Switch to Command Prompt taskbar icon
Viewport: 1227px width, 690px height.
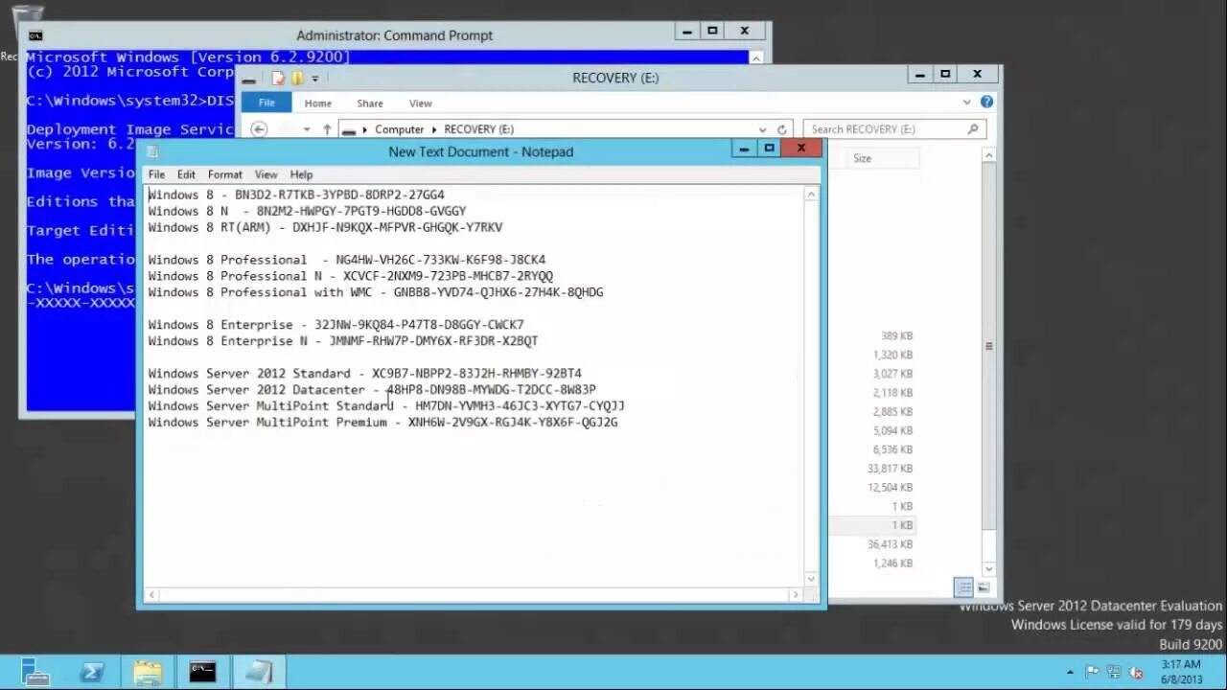(202, 673)
